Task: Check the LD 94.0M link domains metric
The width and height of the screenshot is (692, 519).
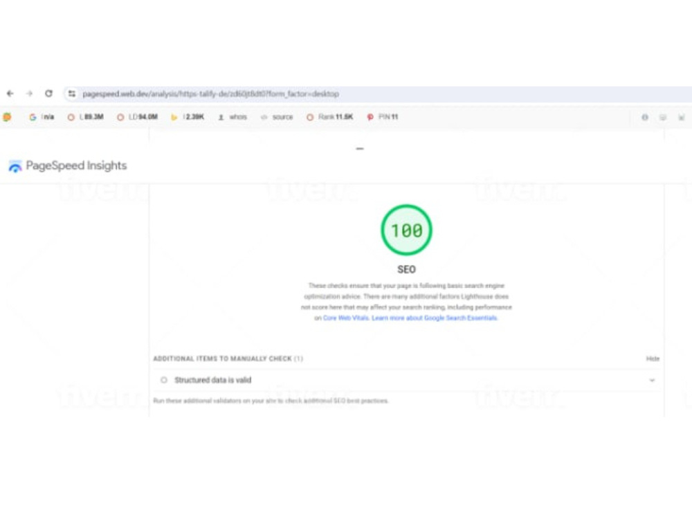Action: pyautogui.click(x=137, y=117)
